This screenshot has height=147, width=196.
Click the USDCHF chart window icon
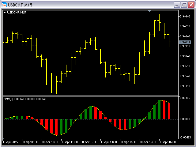(x=4, y=5)
